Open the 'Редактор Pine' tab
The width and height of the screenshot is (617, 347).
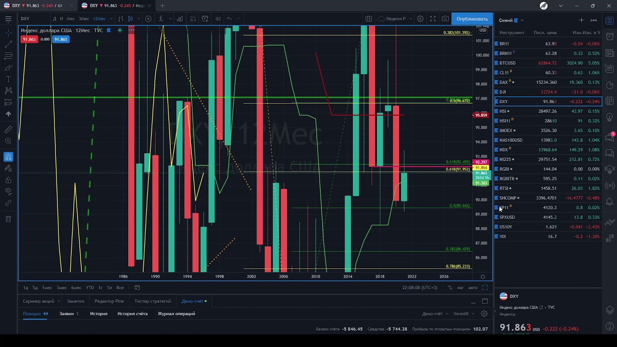[x=109, y=301]
